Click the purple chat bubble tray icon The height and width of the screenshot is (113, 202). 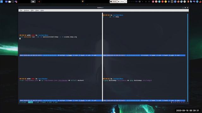tap(194, 2)
